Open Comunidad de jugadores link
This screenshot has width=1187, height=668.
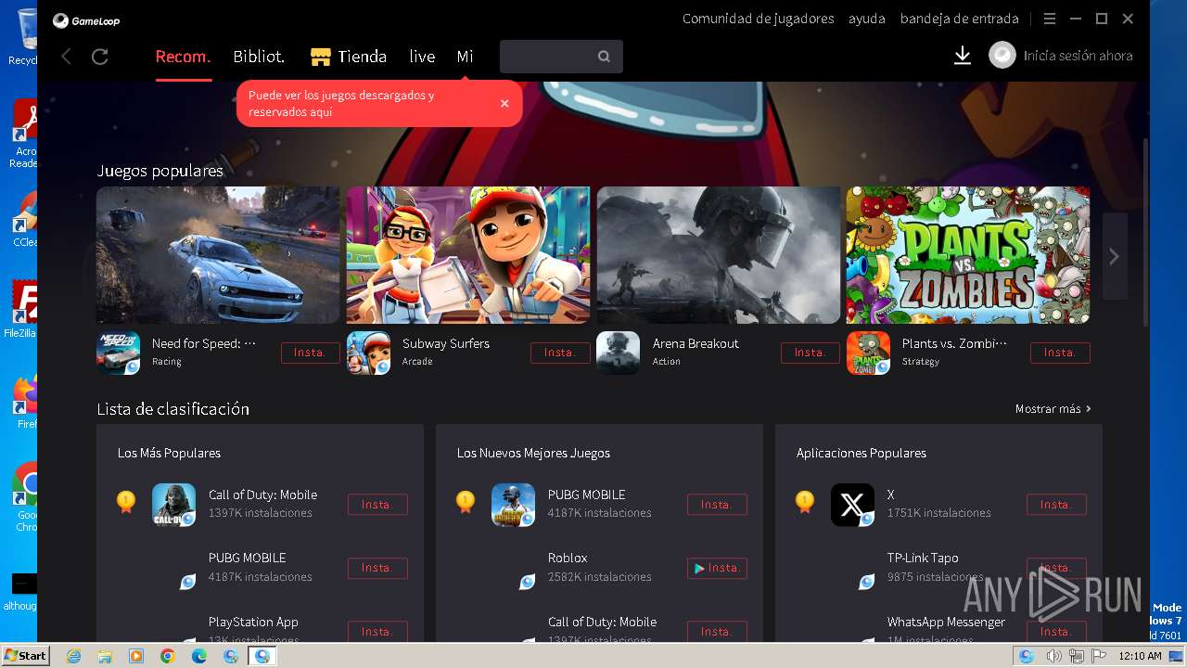click(758, 19)
